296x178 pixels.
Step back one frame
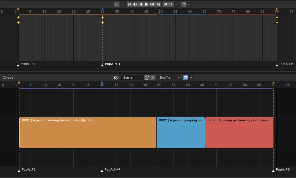pos(165,4)
